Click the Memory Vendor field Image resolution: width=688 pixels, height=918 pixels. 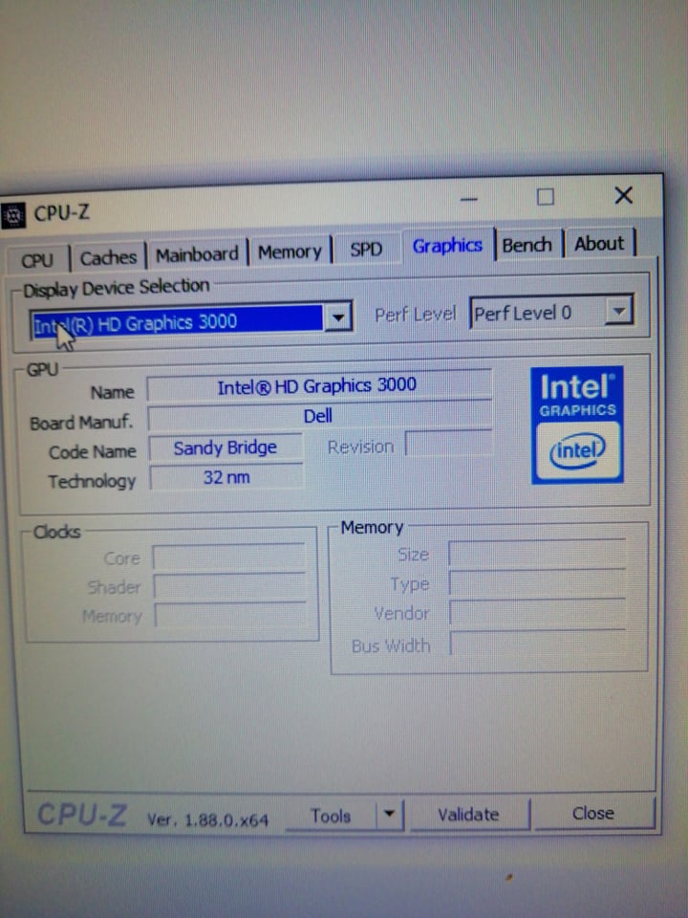pos(538,612)
